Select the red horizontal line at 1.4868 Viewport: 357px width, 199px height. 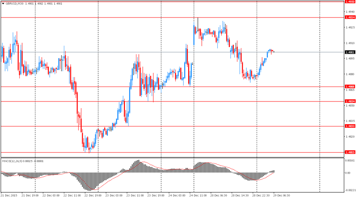(172, 87)
